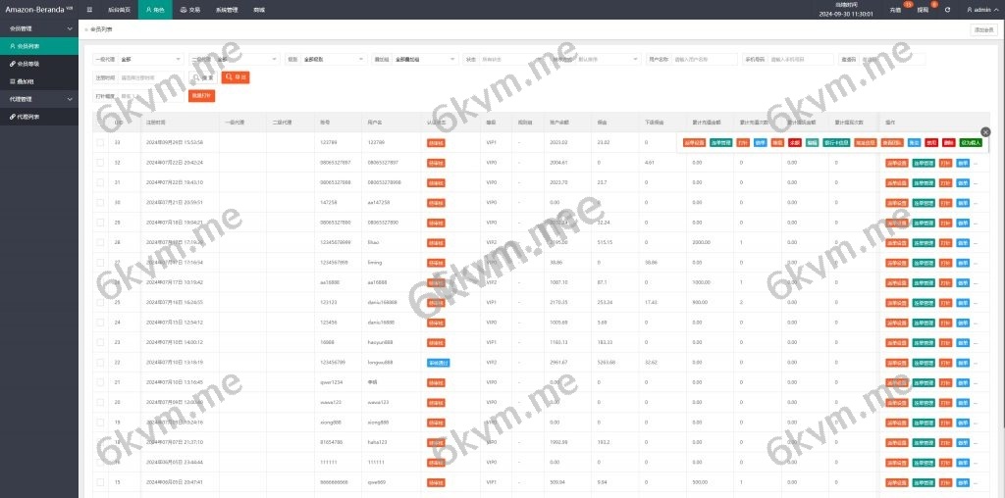This screenshot has width=1005, height=498.
Task: Click the orange export button with magnifier icon
Action: pyautogui.click(x=235, y=76)
